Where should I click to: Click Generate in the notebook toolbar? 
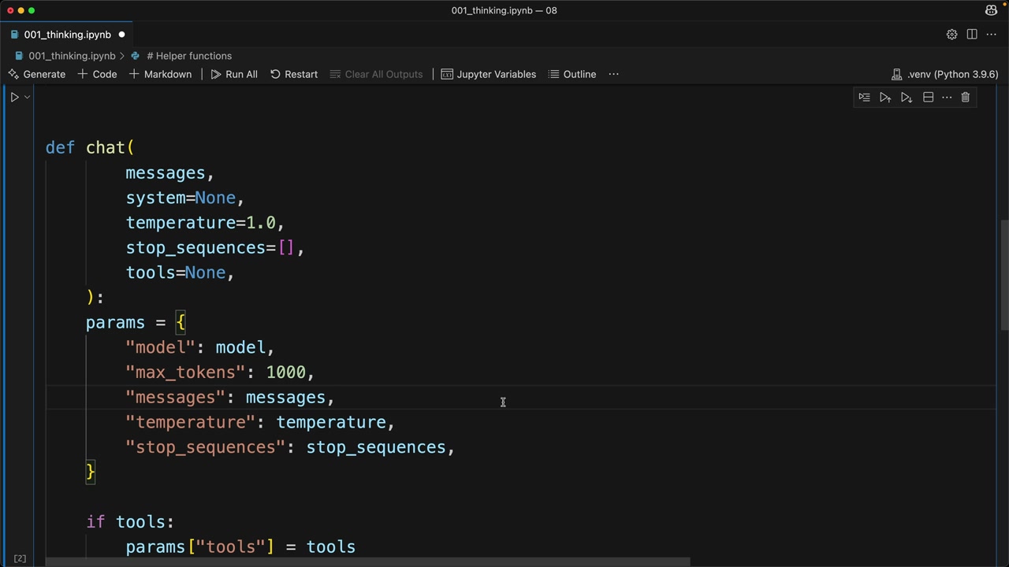point(36,74)
